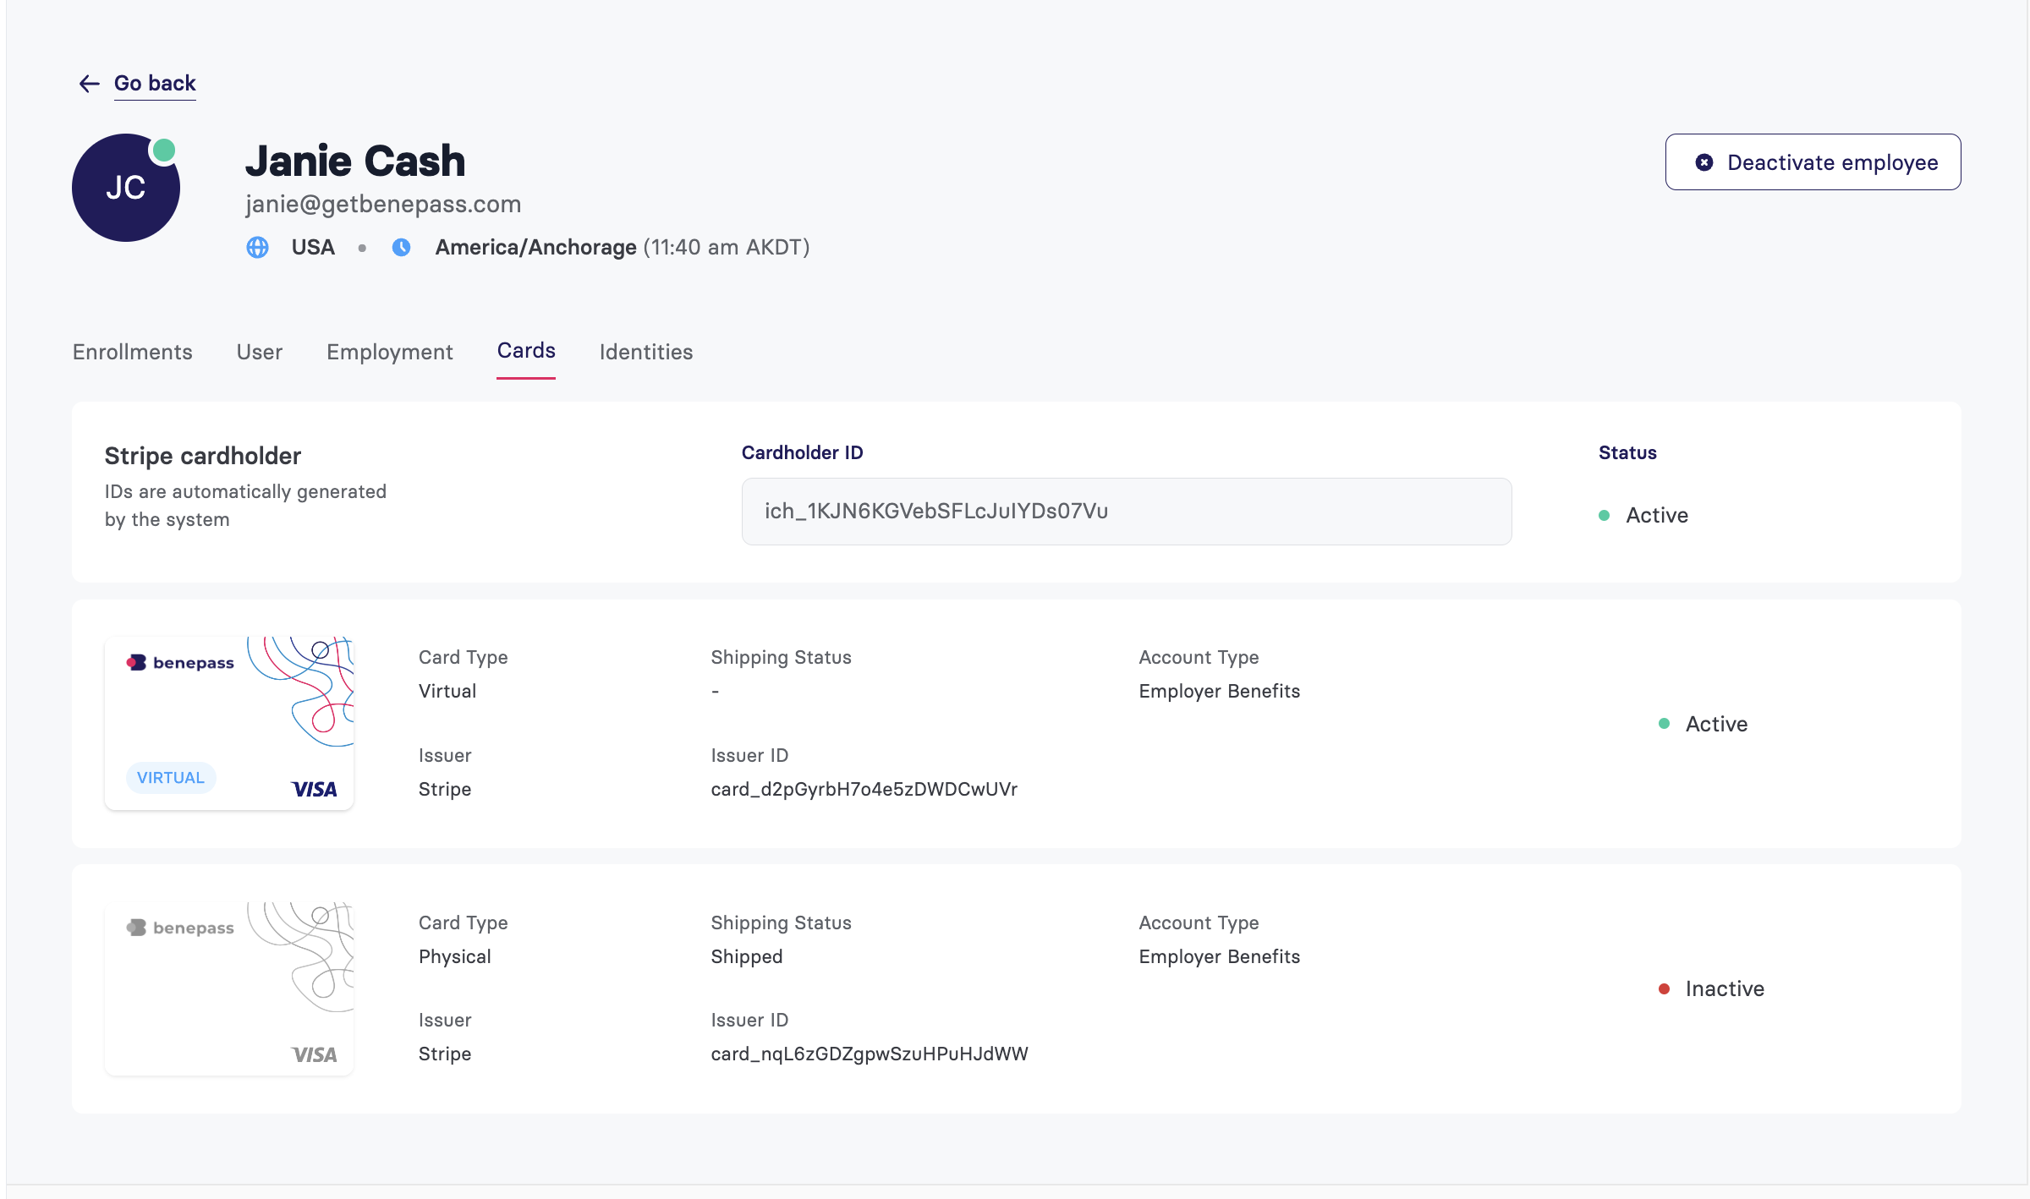Click the VIRTUAL badge on the card
2030x1199 pixels.
point(171,777)
